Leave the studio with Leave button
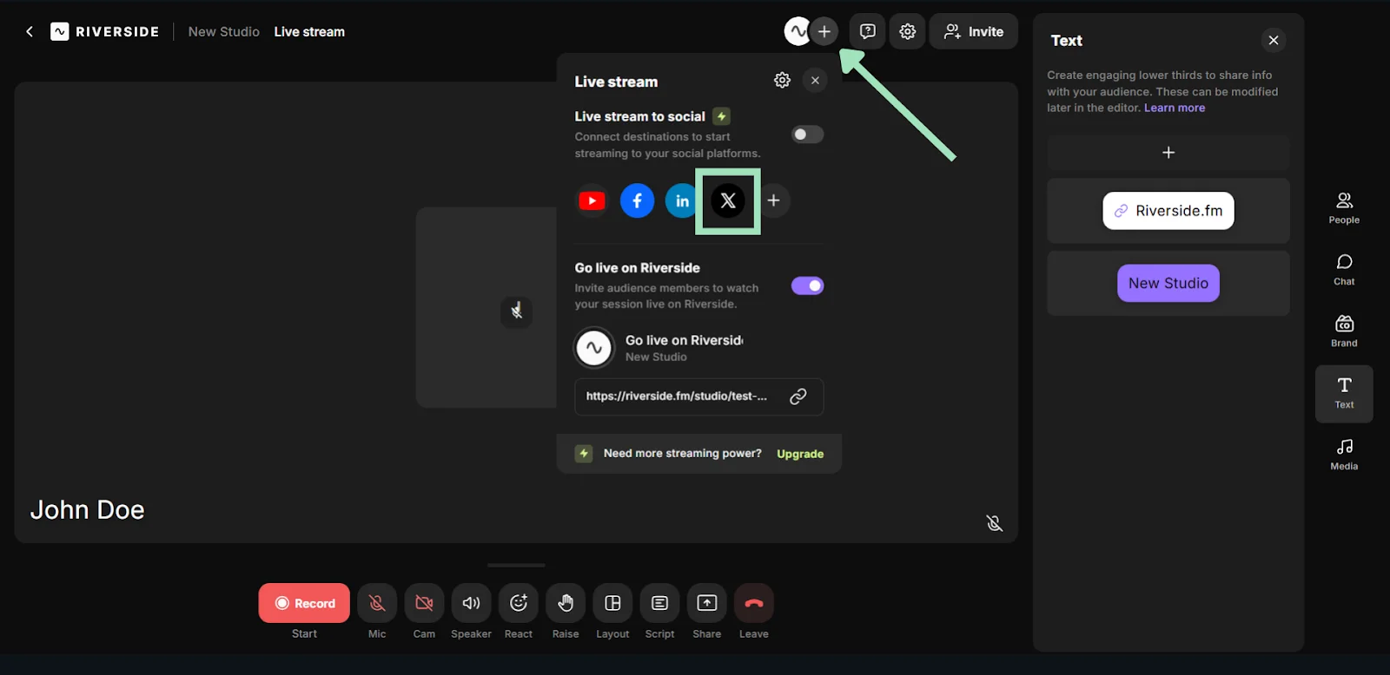1390x675 pixels. click(754, 603)
